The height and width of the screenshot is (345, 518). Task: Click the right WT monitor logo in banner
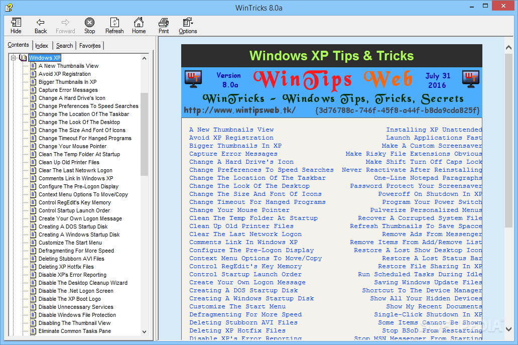coord(471,80)
